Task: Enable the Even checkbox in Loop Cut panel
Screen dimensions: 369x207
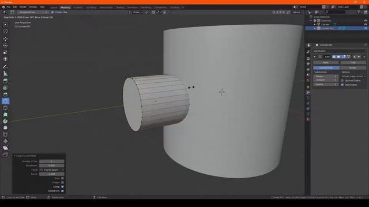Action: point(62,178)
